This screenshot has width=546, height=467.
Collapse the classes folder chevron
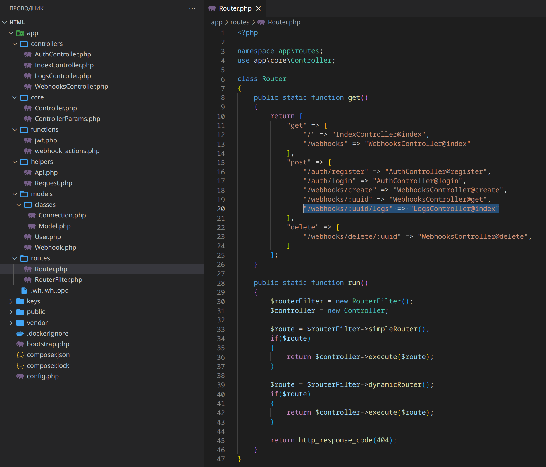[x=19, y=205]
